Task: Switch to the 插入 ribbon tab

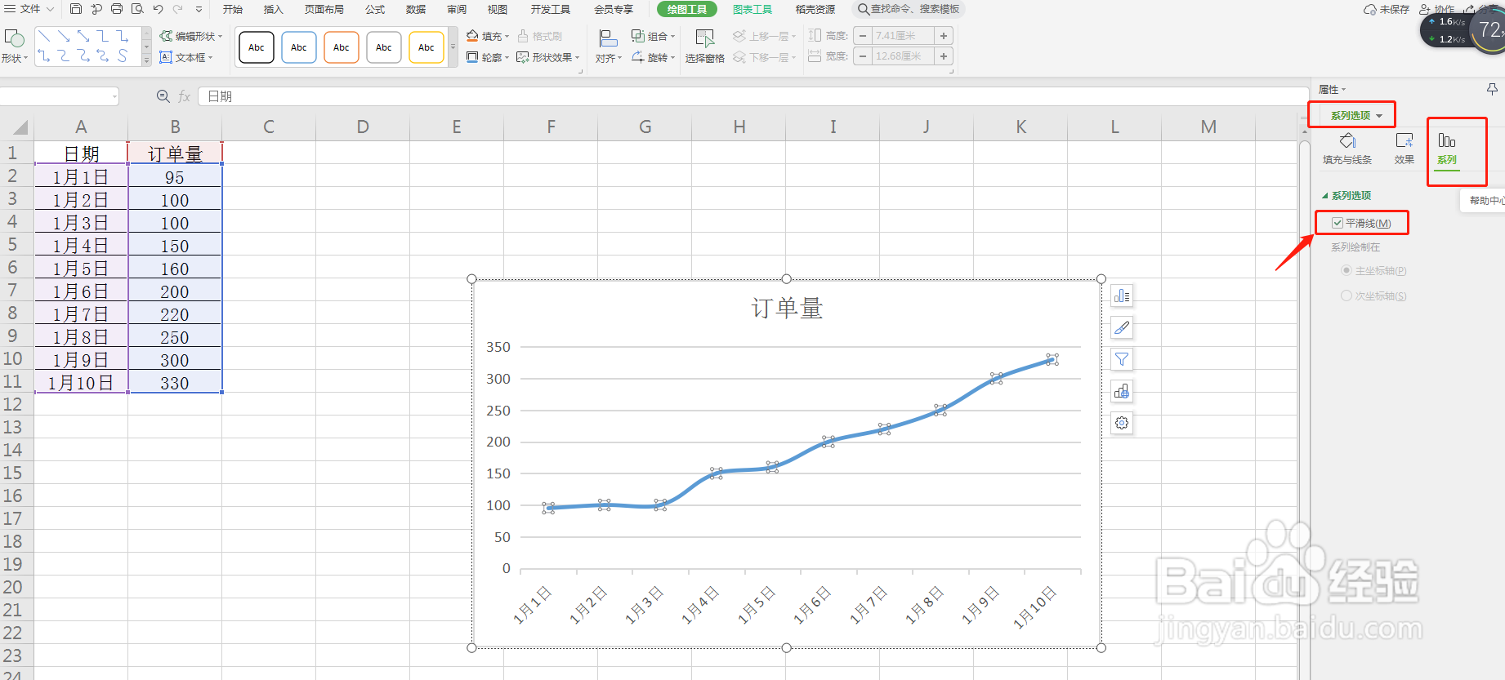Action: click(x=273, y=9)
